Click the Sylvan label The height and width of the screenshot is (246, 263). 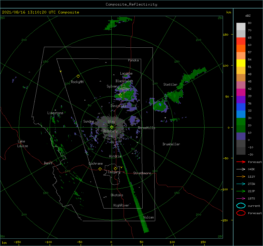[x=112, y=86]
